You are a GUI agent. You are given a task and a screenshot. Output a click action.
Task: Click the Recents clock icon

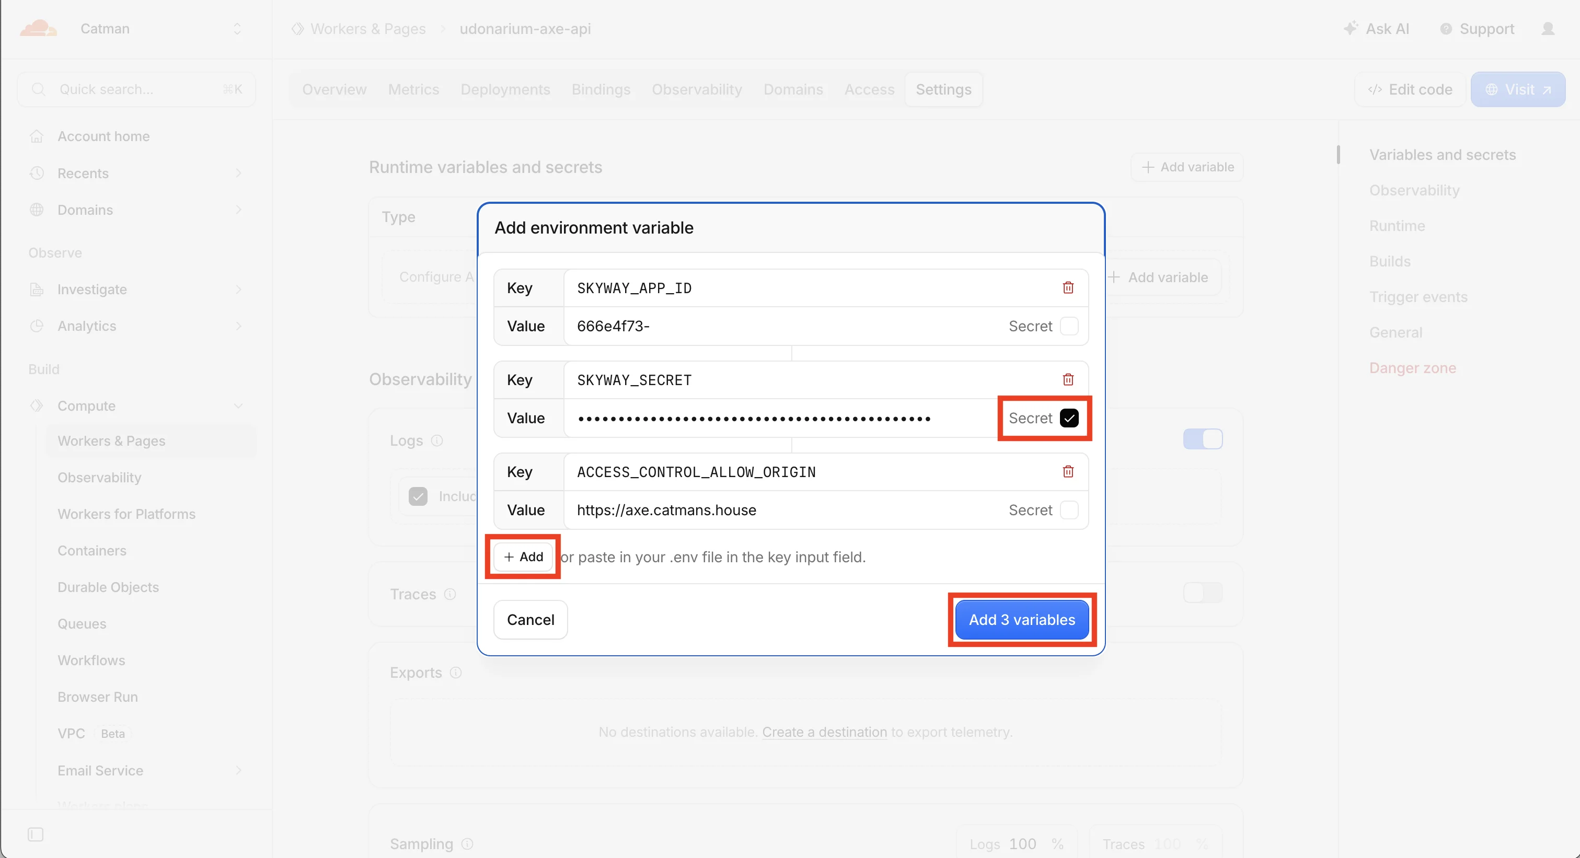[x=37, y=173]
